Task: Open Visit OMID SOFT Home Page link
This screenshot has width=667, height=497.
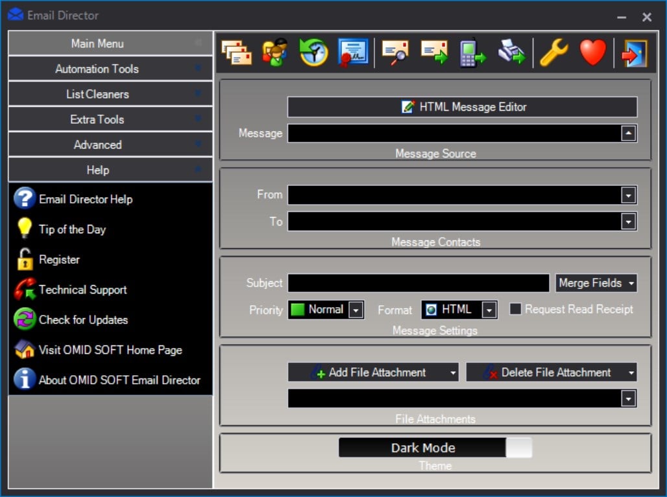Action: (110, 350)
